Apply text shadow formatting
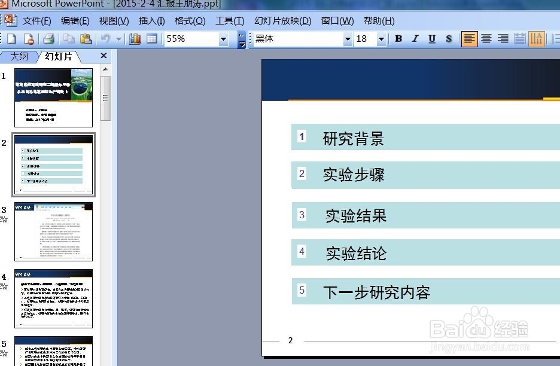The width and height of the screenshot is (560, 366). (x=448, y=38)
